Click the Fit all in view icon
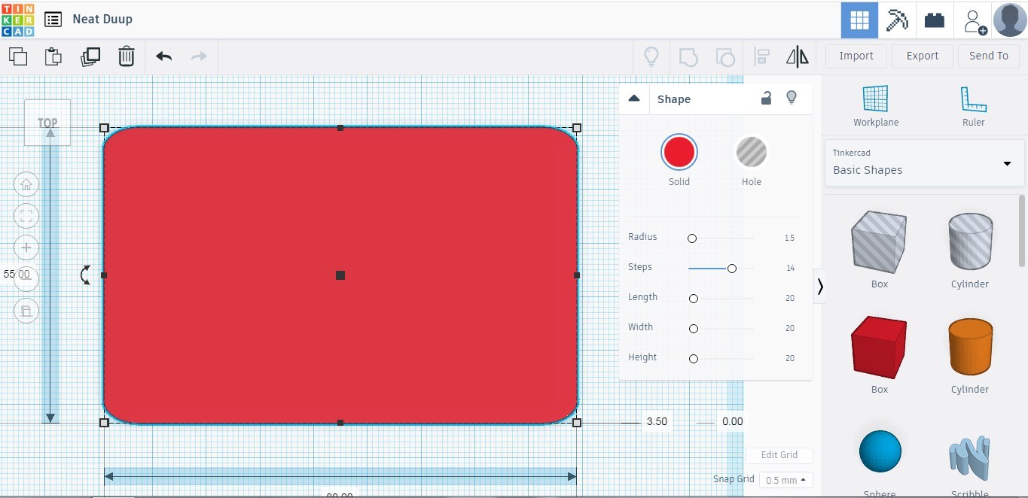Viewport: 1028px width, 498px height. pyautogui.click(x=26, y=216)
